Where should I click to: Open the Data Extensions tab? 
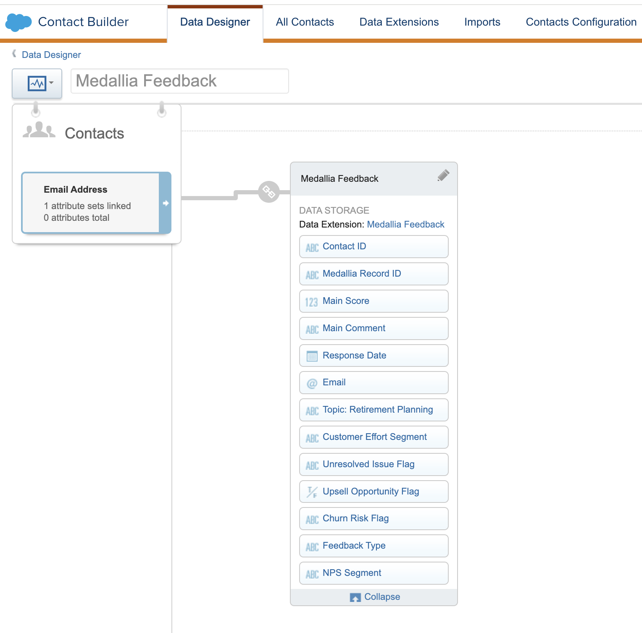point(399,22)
